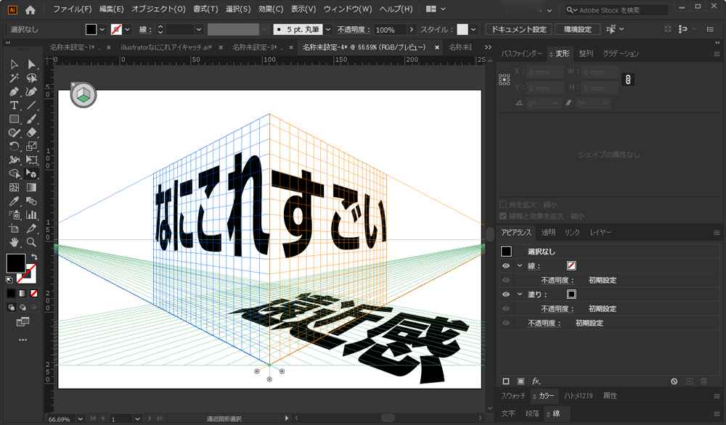Screen dimensions: 726x425
Task: Hide the 線 stroke attribute eye
Action: click(506, 265)
